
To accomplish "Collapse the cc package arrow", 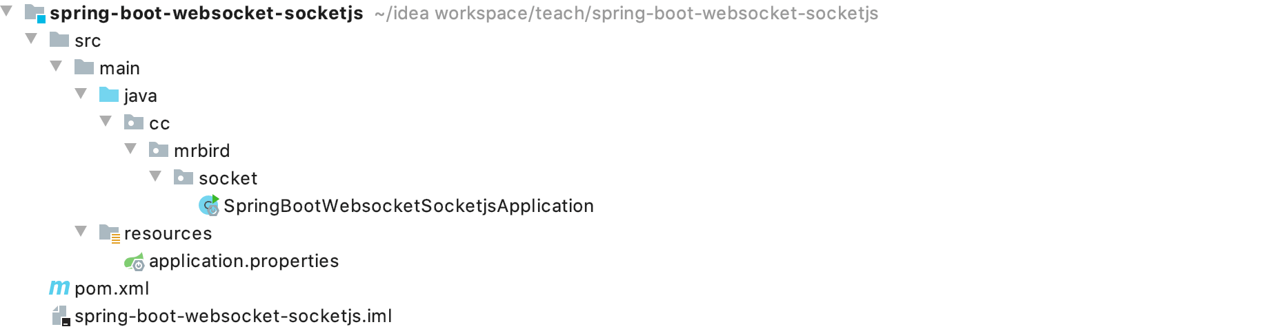I will (x=106, y=121).
